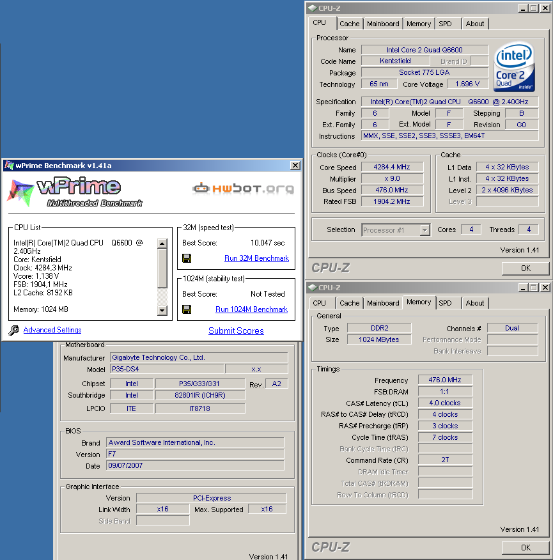The height and width of the screenshot is (560, 553).
Task: Open About tab in bottom CPU-Z
Action: click(475, 303)
